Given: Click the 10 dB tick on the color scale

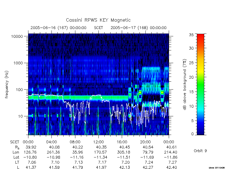Looking at the screenshot, I should 191,106.
